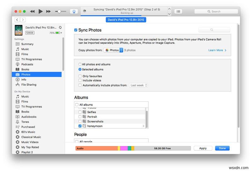This screenshot has width=252, height=171.
Task: Check the Selfies album checkbox
Action: pyautogui.click(x=80, y=112)
